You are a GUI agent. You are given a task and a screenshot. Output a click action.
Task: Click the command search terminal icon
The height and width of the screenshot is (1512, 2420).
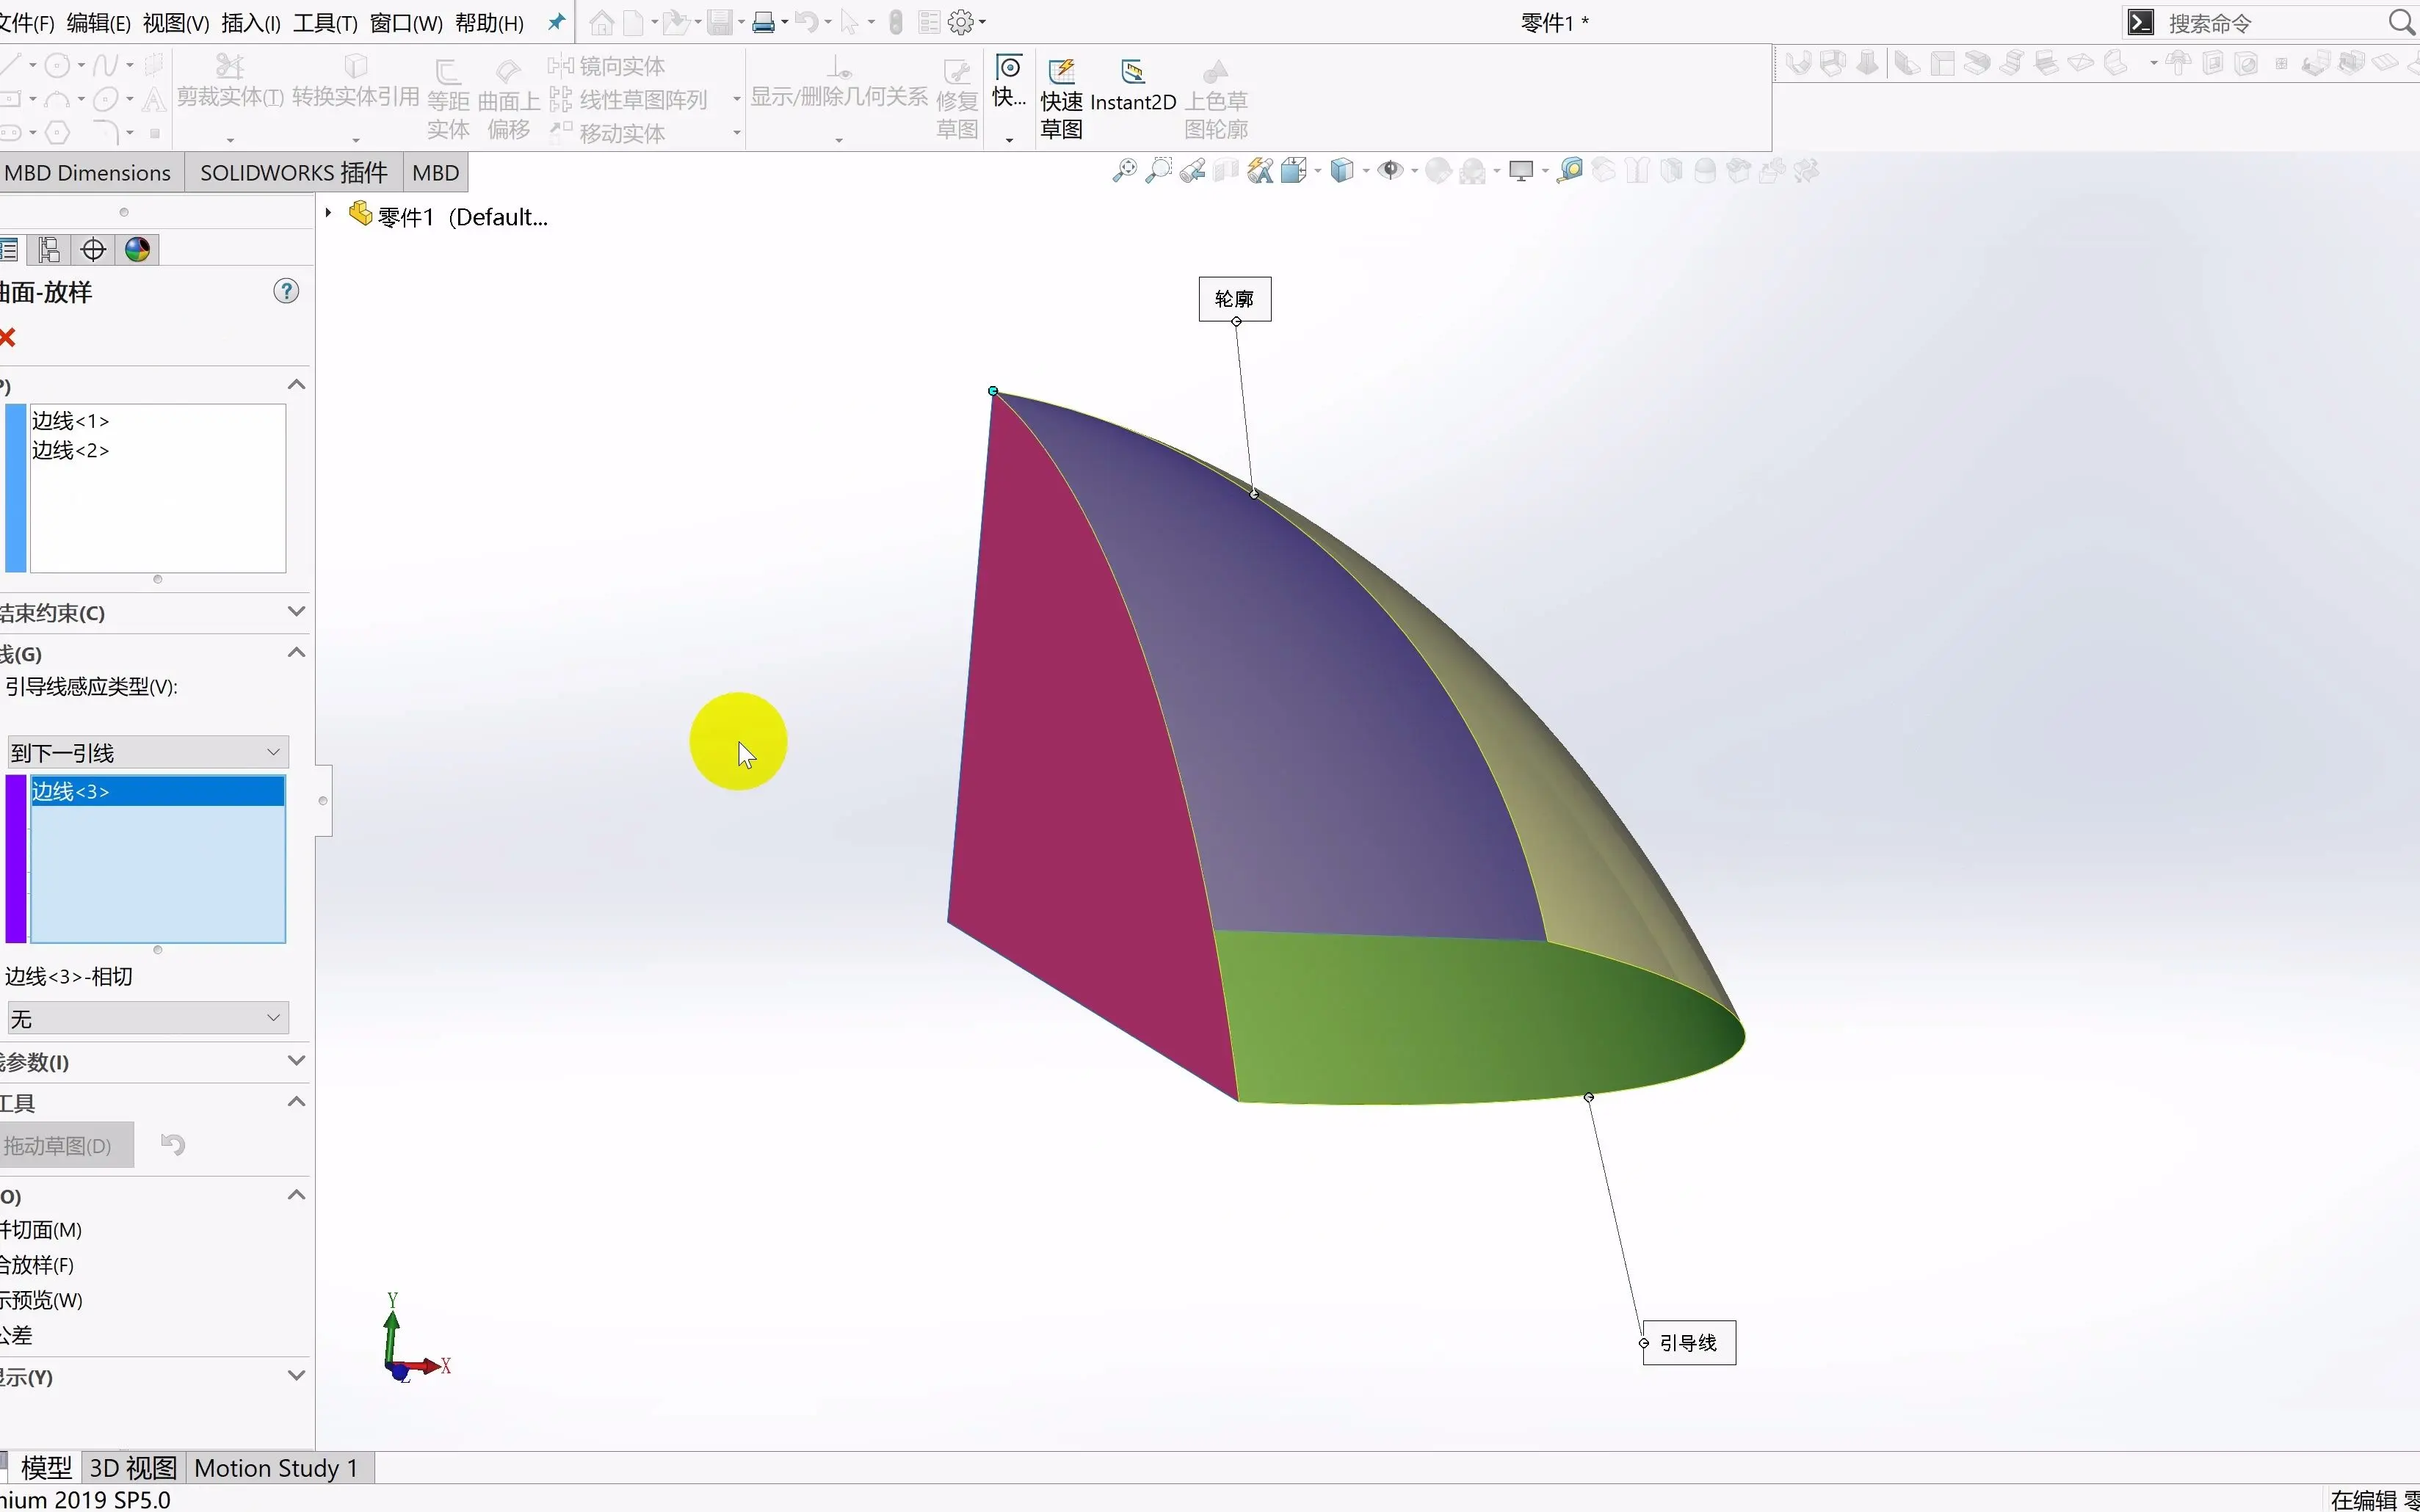2140,22
